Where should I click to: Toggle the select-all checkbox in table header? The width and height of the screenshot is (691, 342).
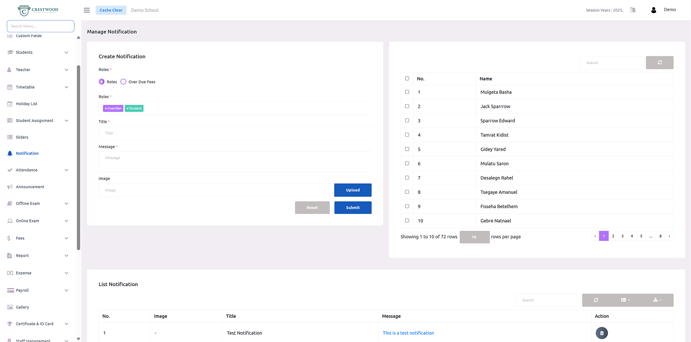point(407,79)
